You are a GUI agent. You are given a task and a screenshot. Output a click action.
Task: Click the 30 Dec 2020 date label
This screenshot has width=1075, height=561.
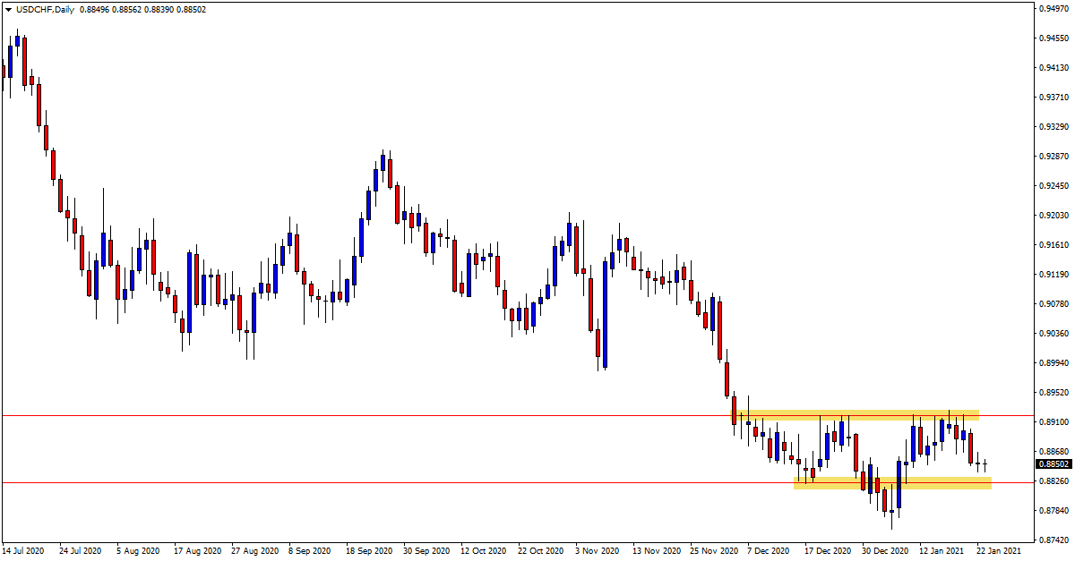click(883, 551)
